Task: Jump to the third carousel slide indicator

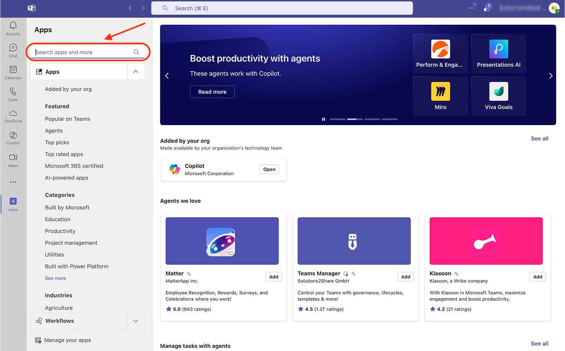Action: [x=372, y=119]
